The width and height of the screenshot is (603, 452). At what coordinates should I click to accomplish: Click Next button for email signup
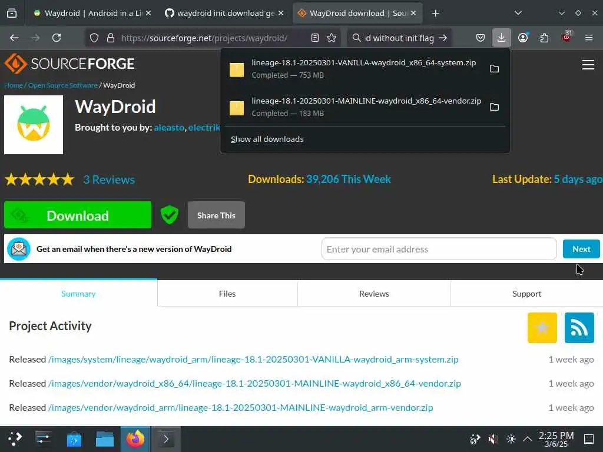pos(581,249)
